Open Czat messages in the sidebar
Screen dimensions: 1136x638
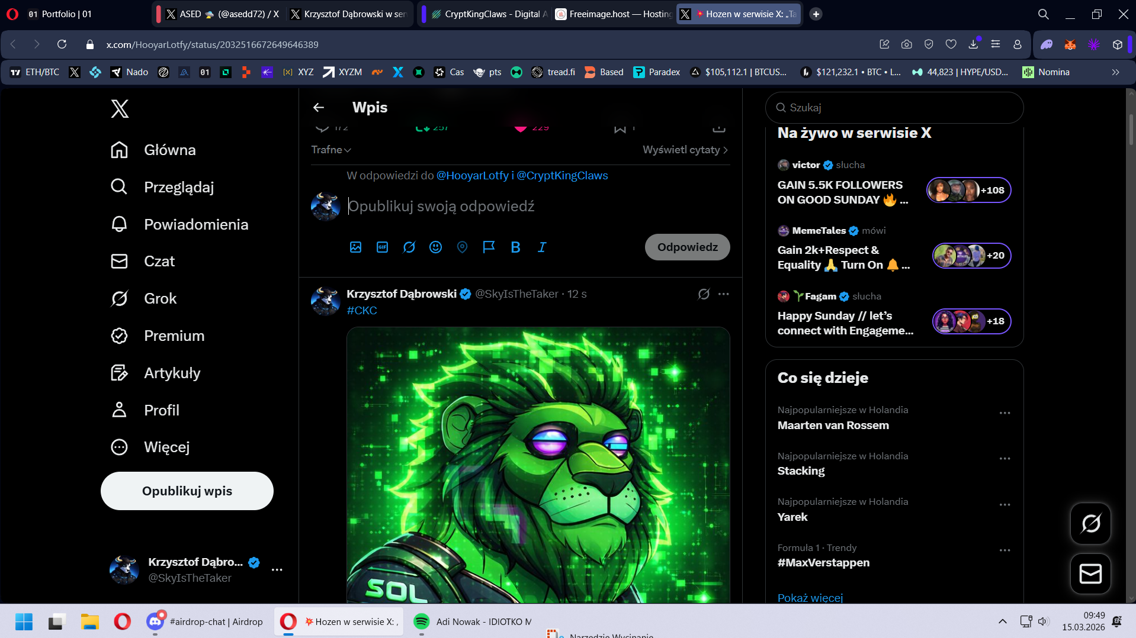[x=142, y=261]
